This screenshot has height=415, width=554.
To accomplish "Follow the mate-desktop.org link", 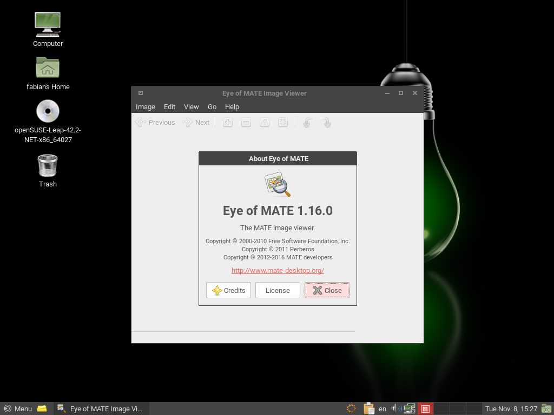I will (278, 270).
